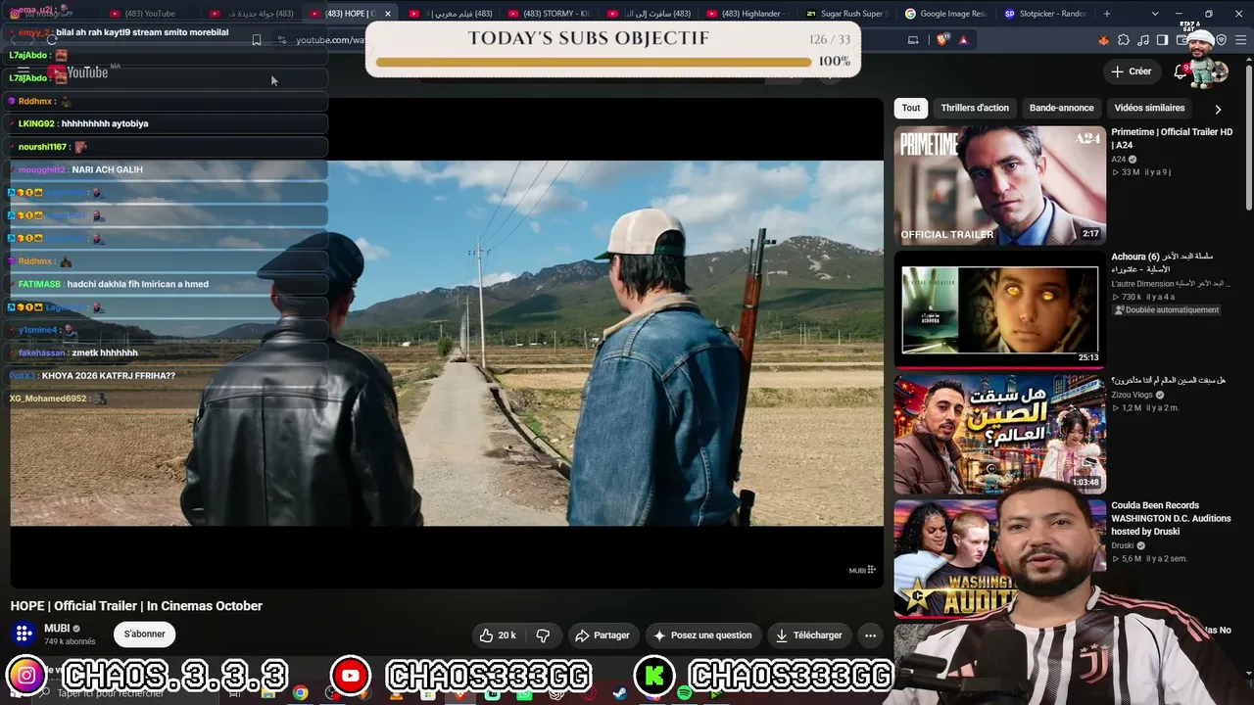The image size is (1254, 705).
Task: Click the thumbs-up like button showing 20 k
Action: coord(499,635)
